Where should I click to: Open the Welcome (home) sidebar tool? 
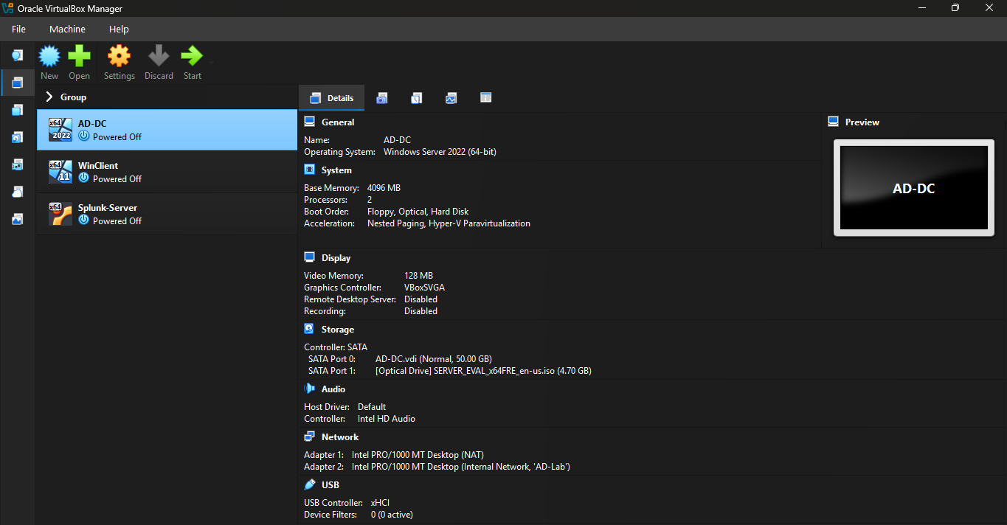tap(17, 55)
